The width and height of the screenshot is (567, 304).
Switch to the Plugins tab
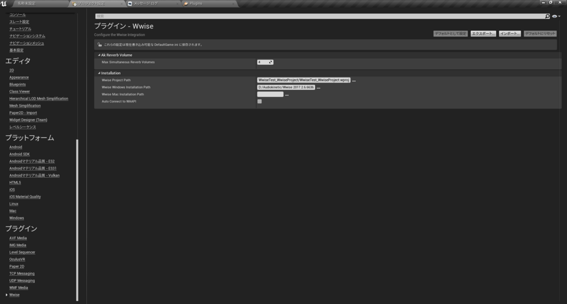(195, 4)
